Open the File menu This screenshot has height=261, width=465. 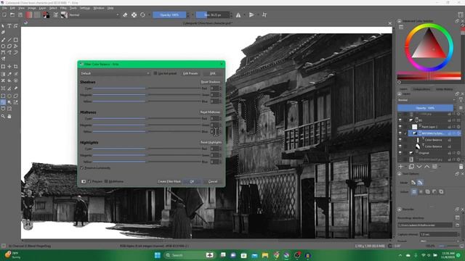(x=4, y=8)
